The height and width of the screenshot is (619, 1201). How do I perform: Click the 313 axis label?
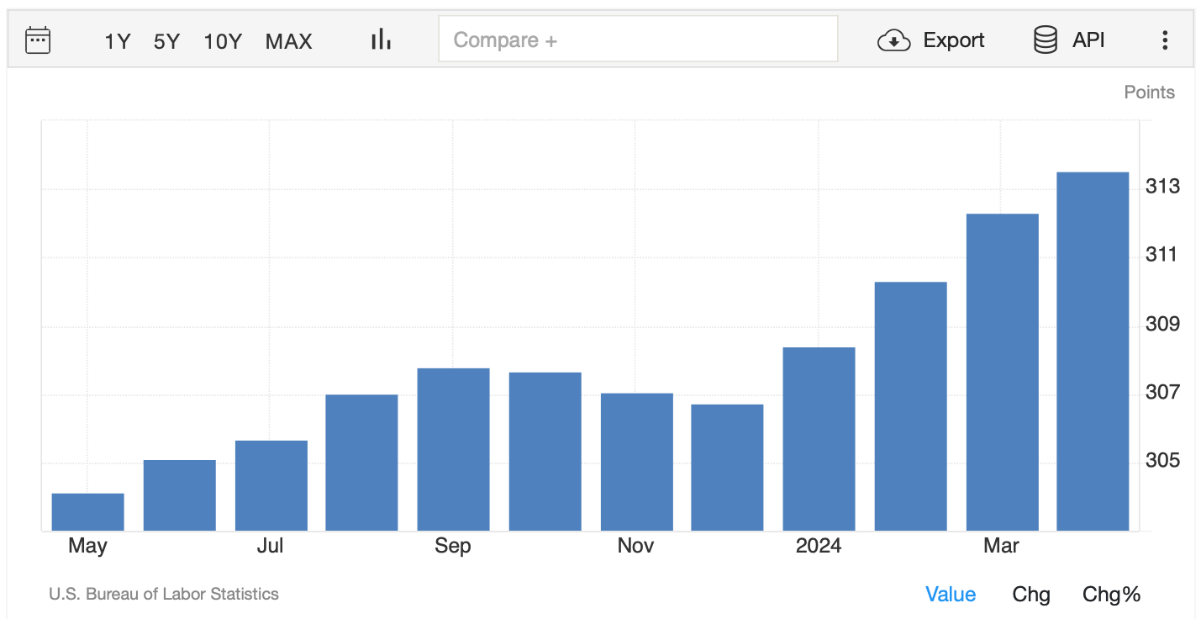[x=1163, y=187]
